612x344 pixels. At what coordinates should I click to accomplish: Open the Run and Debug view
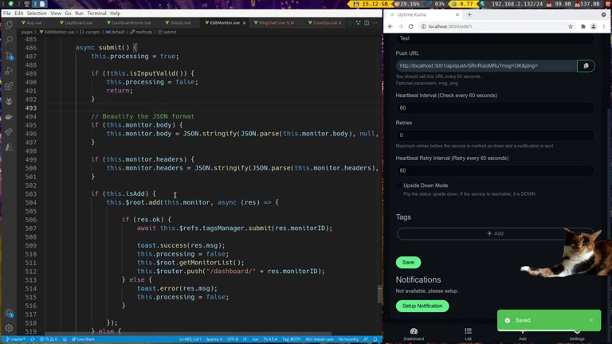pos(9,71)
